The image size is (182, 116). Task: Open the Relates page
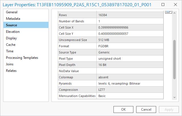point(11,71)
